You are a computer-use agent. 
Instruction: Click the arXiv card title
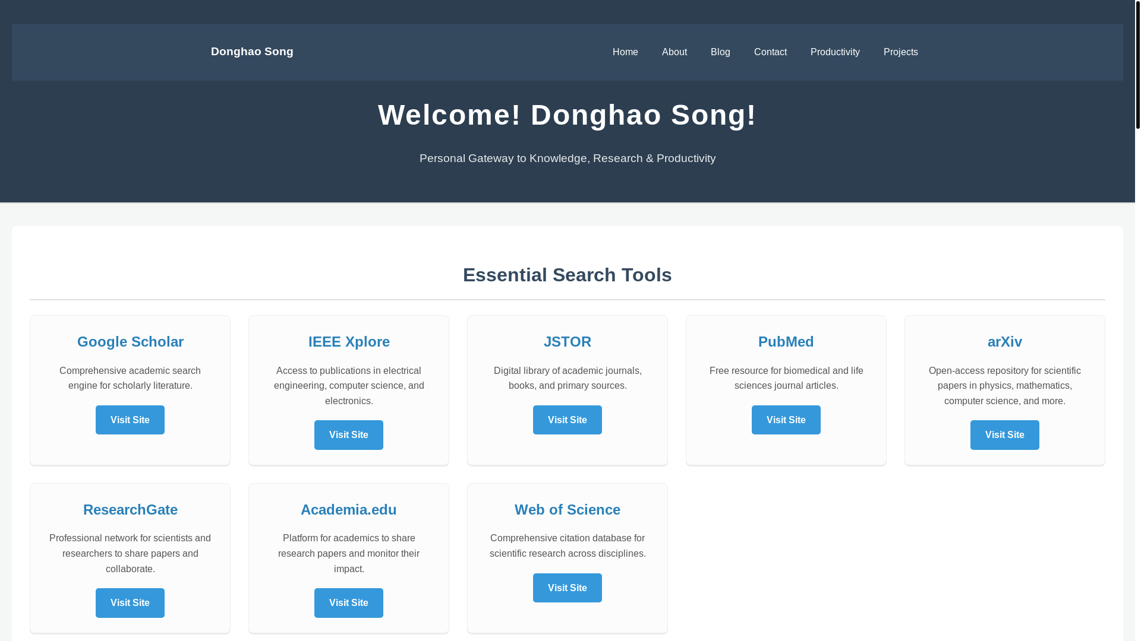point(1005,342)
